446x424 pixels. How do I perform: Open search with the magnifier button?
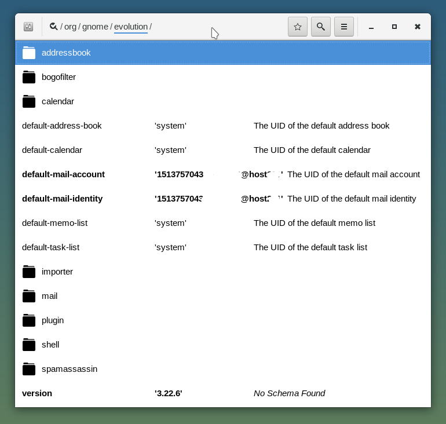(x=321, y=27)
